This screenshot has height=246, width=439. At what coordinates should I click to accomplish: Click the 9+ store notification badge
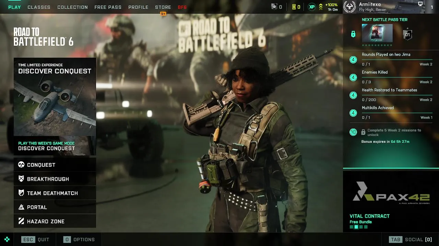tap(163, 14)
